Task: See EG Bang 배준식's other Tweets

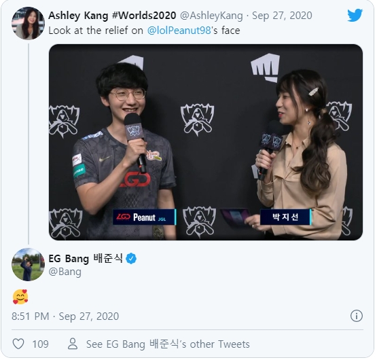Action: (x=168, y=344)
